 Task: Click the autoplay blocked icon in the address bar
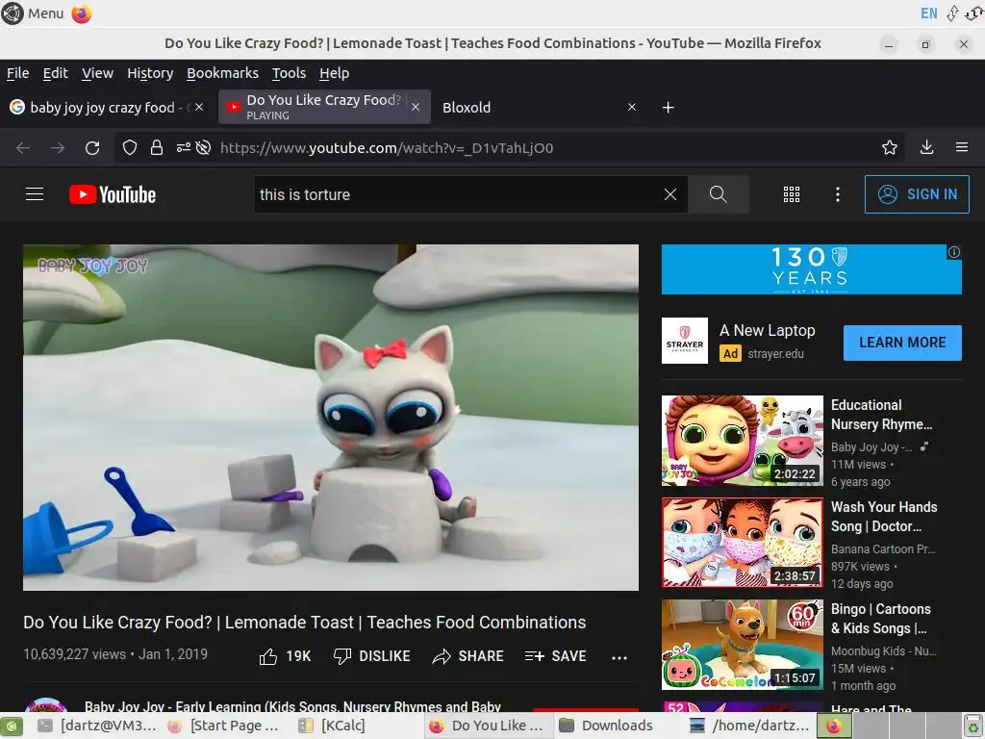pyautogui.click(x=203, y=147)
